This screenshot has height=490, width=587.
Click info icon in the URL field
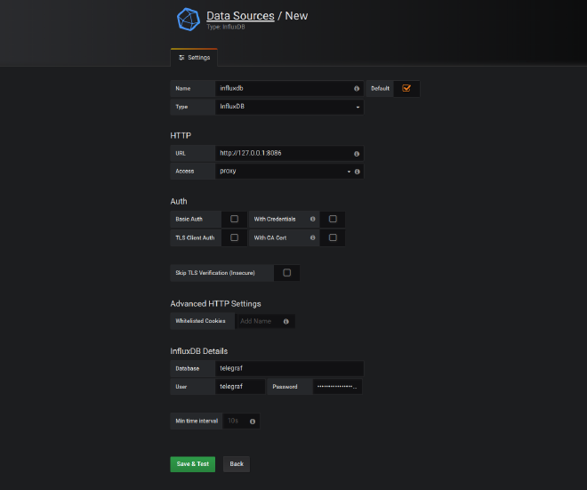(x=357, y=153)
